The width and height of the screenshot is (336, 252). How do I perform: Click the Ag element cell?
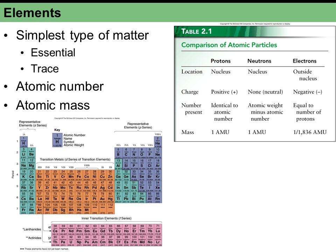point(103,187)
